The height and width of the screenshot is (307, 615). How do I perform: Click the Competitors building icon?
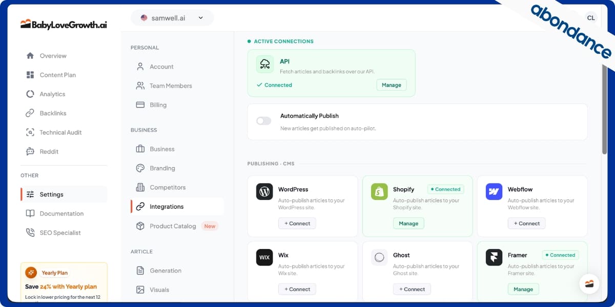[140, 187]
